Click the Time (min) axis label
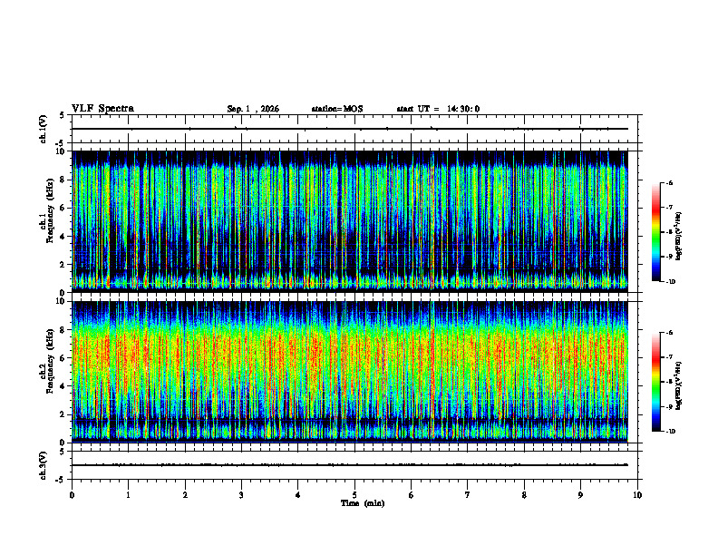The width and height of the screenshot is (718, 555). (363, 503)
